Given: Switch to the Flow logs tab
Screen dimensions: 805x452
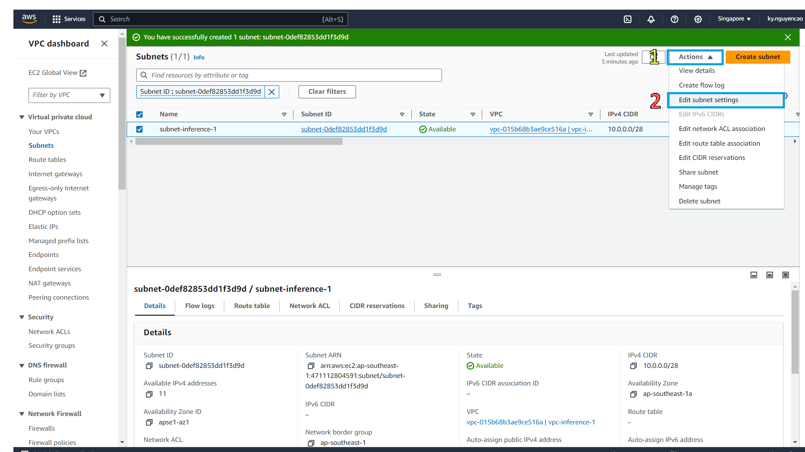Looking at the screenshot, I should (200, 306).
